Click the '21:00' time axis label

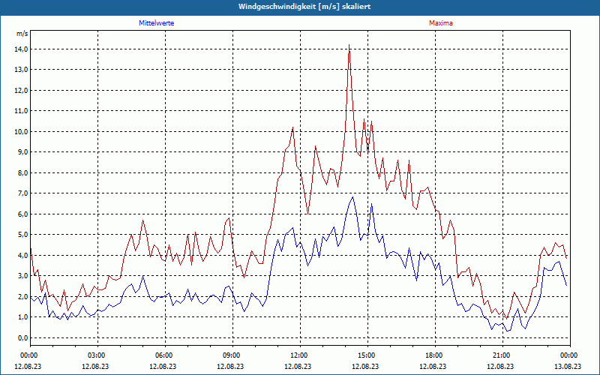(502, 355)
